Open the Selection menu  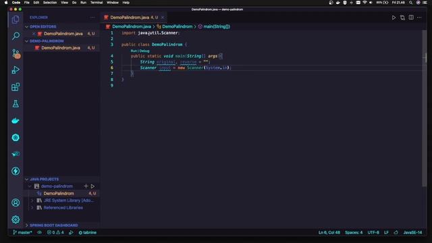click(50, 3)
